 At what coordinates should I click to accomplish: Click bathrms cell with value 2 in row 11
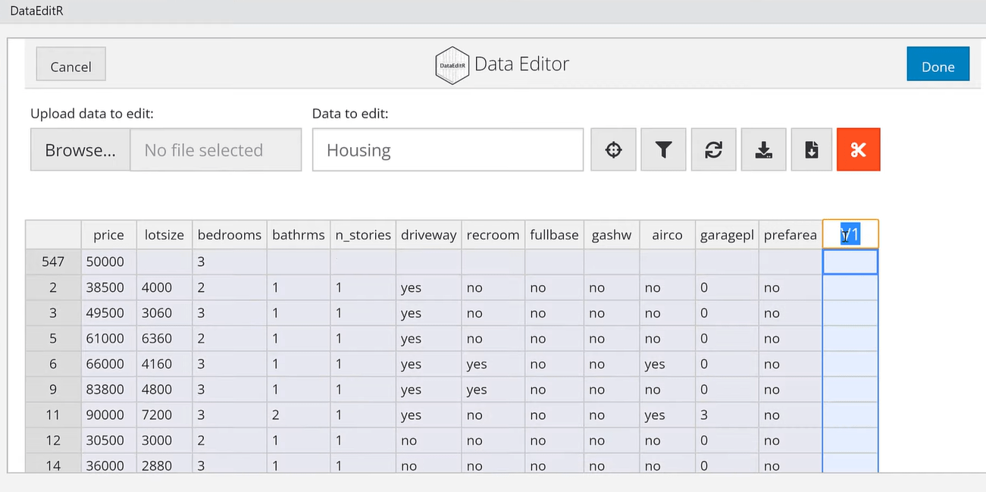coord(299,415)
